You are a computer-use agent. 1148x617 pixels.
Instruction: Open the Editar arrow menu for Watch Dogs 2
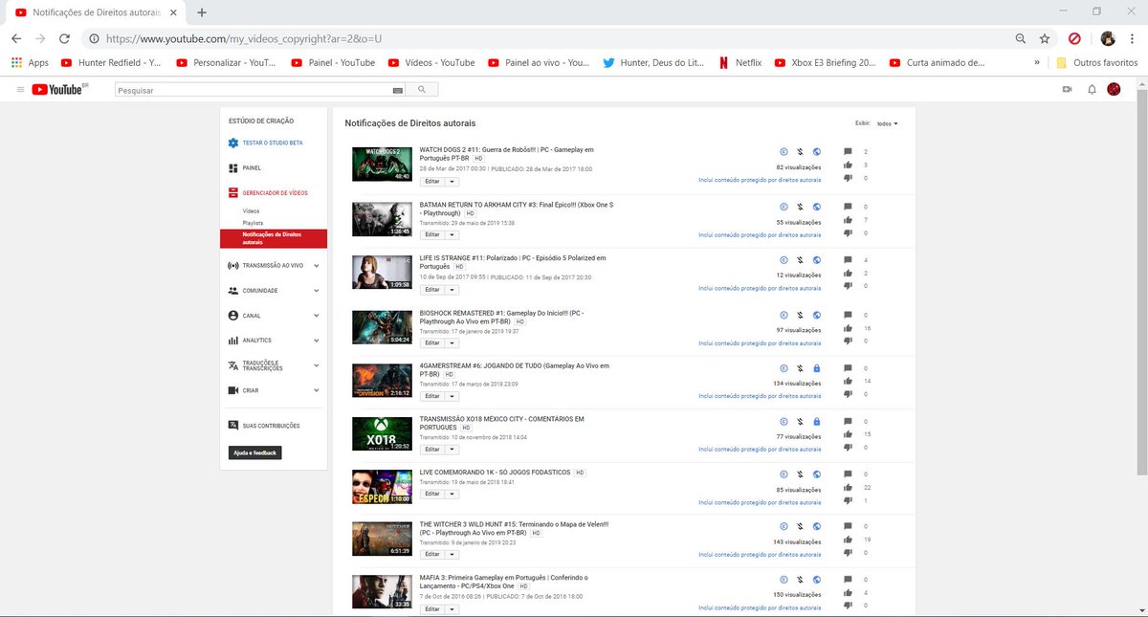coord(452,182)
